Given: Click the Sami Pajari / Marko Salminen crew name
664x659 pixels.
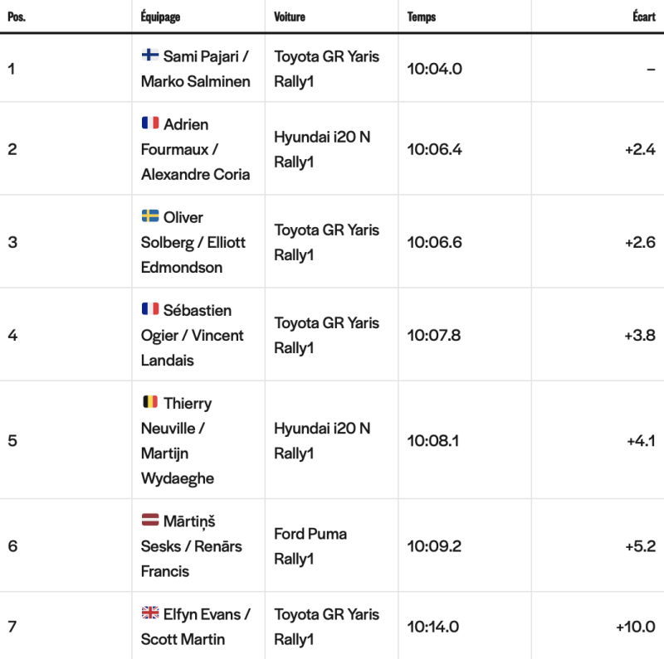Looking at the screenshot, I should click(x=196, y=69).
